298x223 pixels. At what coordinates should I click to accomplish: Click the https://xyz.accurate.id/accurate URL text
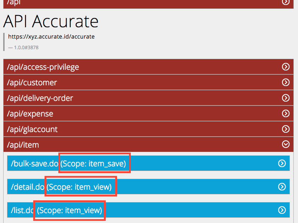51,36
